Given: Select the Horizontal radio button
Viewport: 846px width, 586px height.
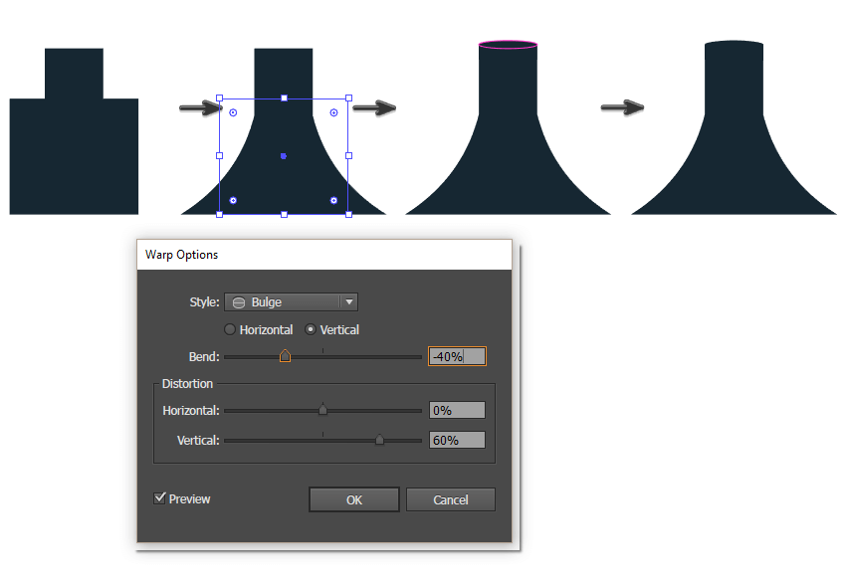Looking at the screenshot, I should point(230,329).
